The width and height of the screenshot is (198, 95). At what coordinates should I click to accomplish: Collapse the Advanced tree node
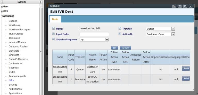tap(2, 16)
